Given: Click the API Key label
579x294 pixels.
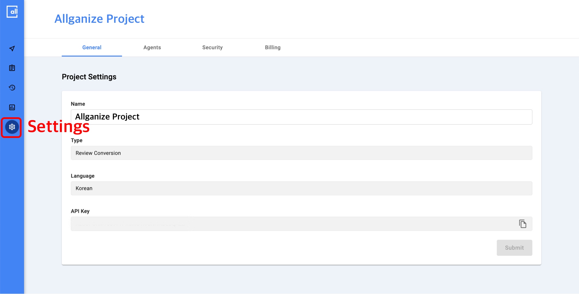Looking at the screenshot, I should (x=80, y=211).
